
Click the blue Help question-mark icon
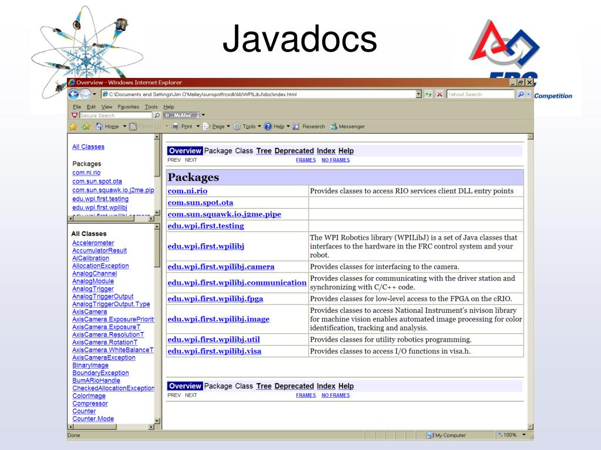point(268,127)
